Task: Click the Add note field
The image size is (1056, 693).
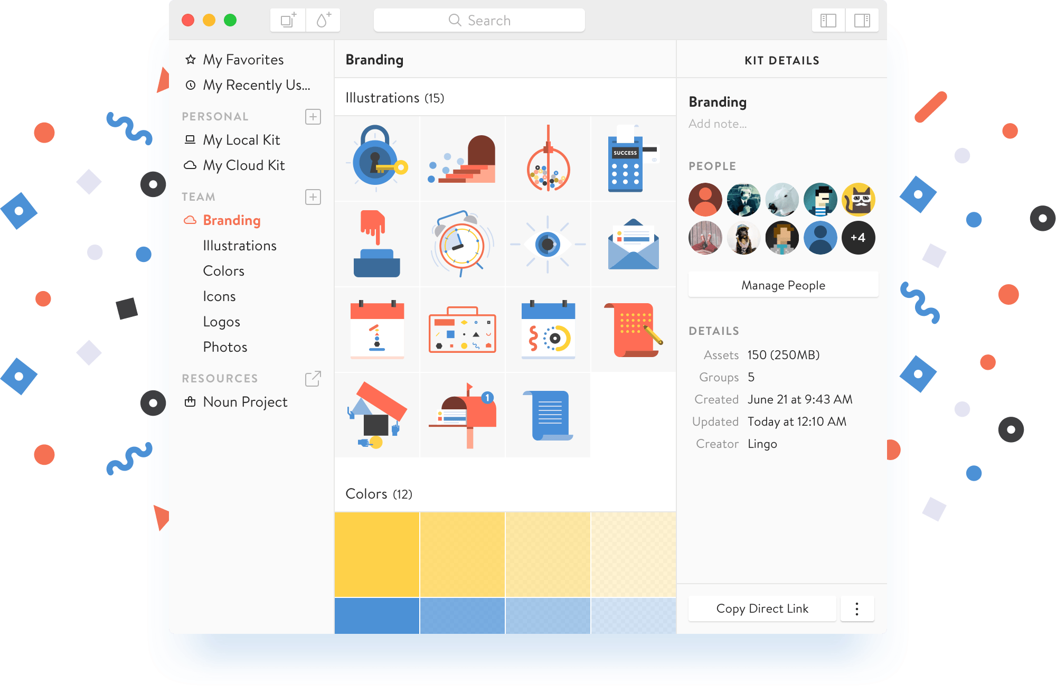Action: 718,124
